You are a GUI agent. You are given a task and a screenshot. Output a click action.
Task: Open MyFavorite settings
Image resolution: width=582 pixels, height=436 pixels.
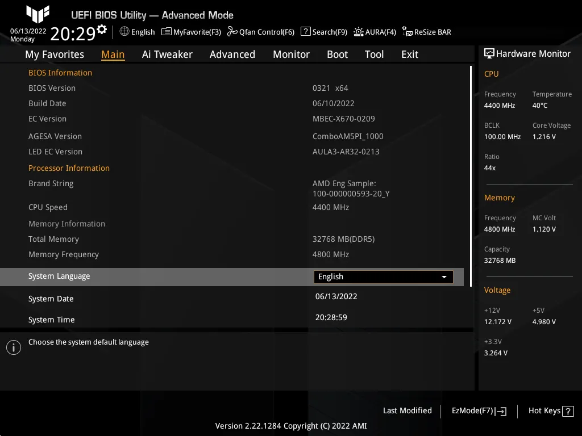click(191, 32)
